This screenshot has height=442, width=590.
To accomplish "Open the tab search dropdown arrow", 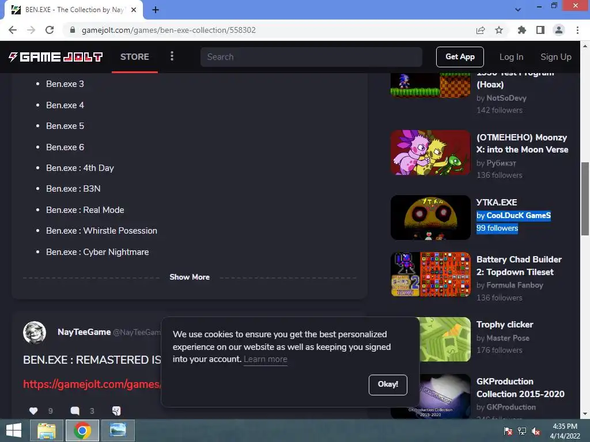I will point(518,10).
